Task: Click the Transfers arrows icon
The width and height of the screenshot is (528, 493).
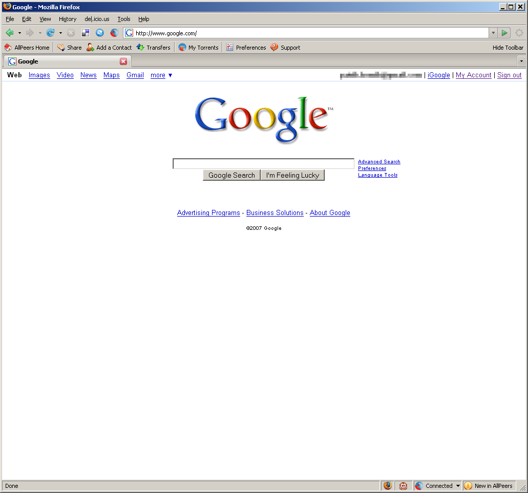Action: point(140,48)
